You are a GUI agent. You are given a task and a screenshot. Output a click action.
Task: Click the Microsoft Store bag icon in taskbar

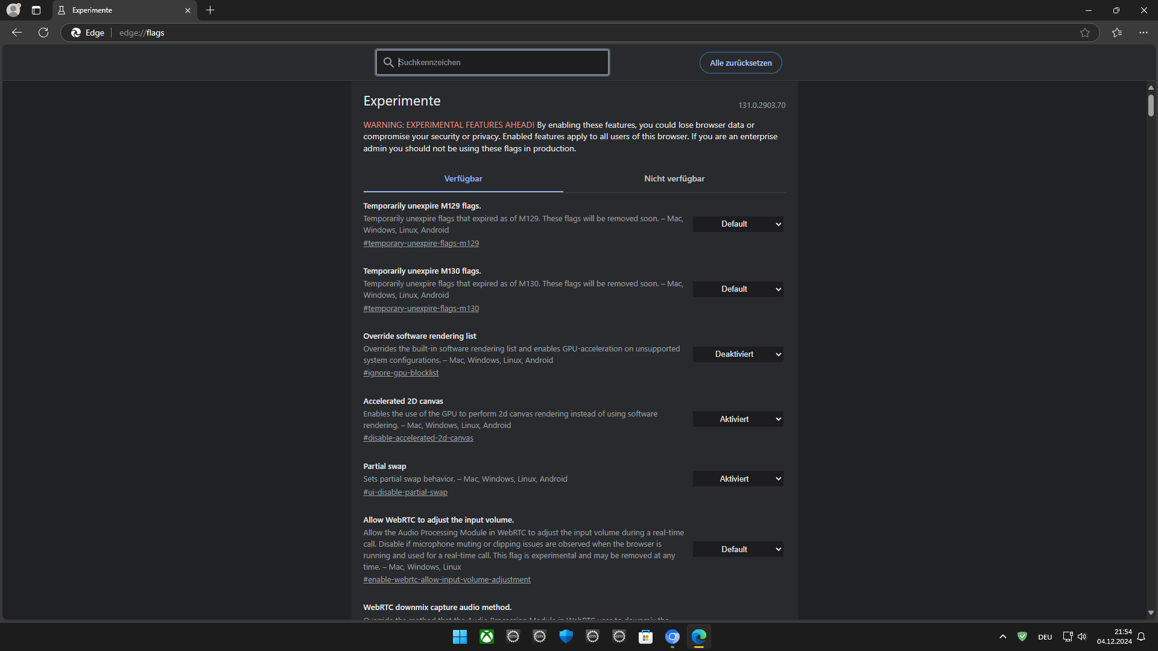coord(646,637)
